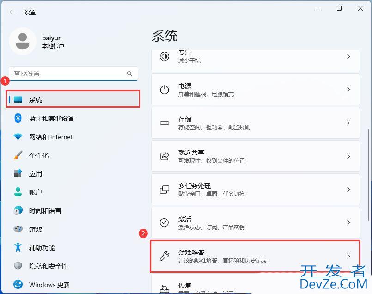Click the vertical scrollbar of system list
The height and width of the screenshot is (294, 372).
pyautogui.click(x=368, y=175)
